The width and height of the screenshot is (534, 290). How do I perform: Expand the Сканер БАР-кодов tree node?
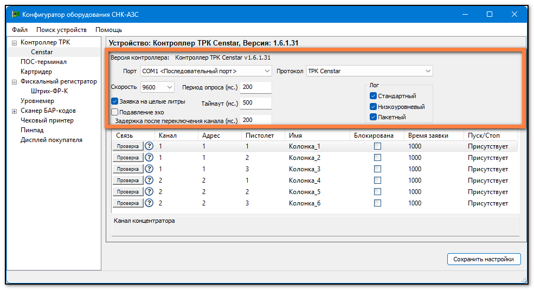[14, 111]
